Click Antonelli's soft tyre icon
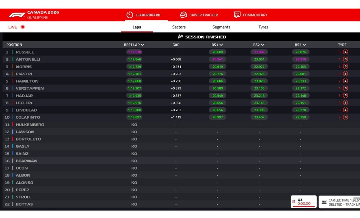This screenshot has height=218, width=360. coord(345,59)
